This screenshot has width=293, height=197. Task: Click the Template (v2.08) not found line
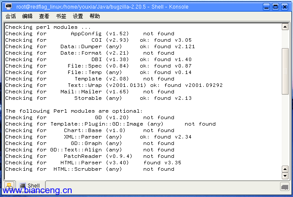point(90,79)
